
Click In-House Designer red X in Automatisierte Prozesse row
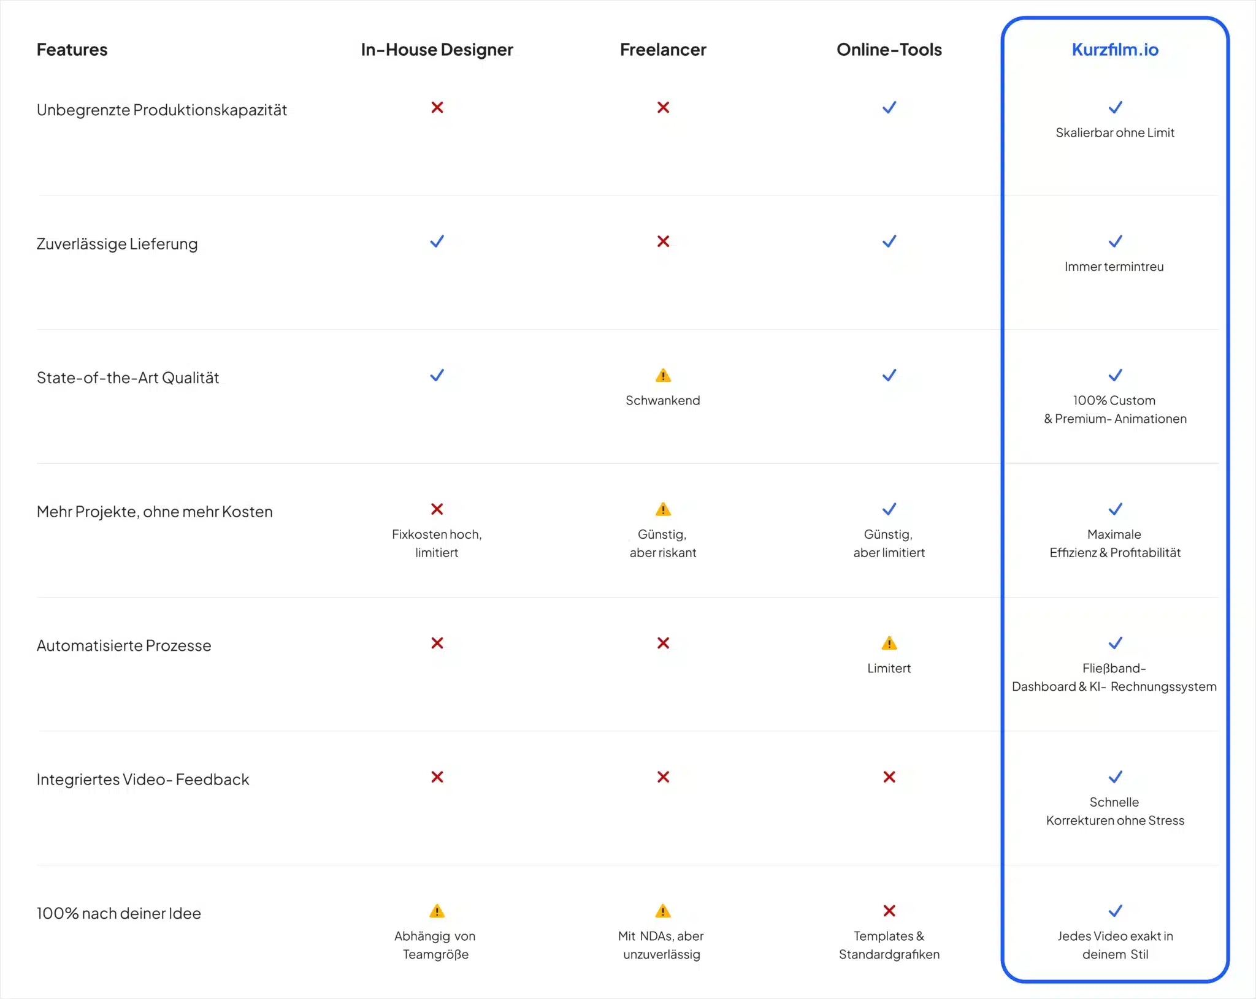coord(437,643)
